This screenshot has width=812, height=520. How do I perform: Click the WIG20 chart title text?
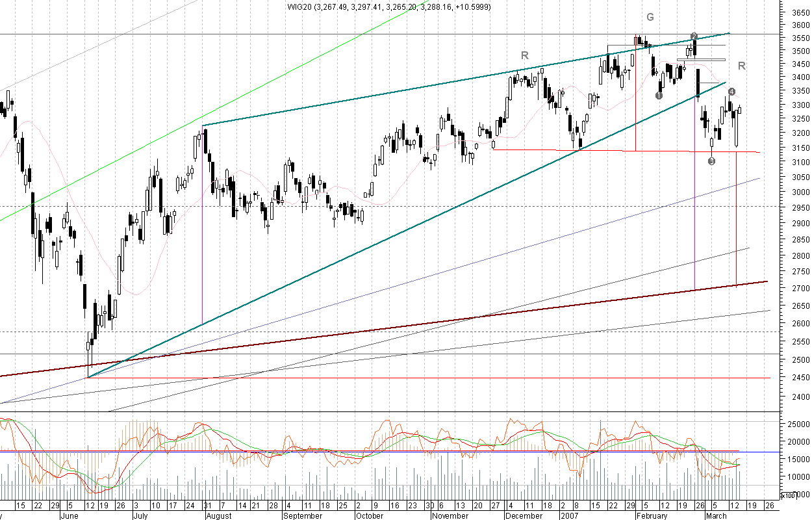coord(389,6)
